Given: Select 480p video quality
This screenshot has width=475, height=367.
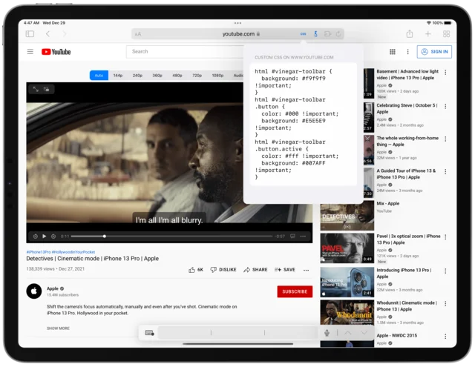Looking at the screenshot, I should [x=177, y=76].
